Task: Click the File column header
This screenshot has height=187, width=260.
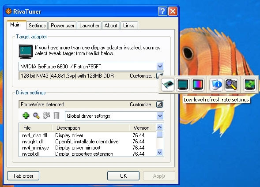Action: point(35,128)
